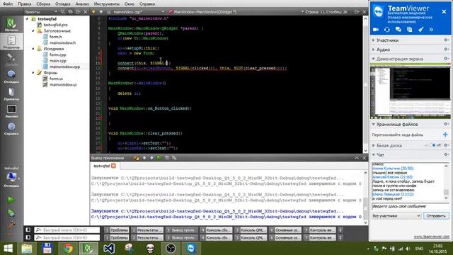Run the project with green arrow
Viewport: 453px width, 255px height.
click(11, 200)
